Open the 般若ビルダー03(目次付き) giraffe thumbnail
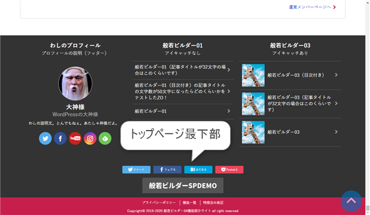This screenshot has height=215, width=370. click(253, 75)
